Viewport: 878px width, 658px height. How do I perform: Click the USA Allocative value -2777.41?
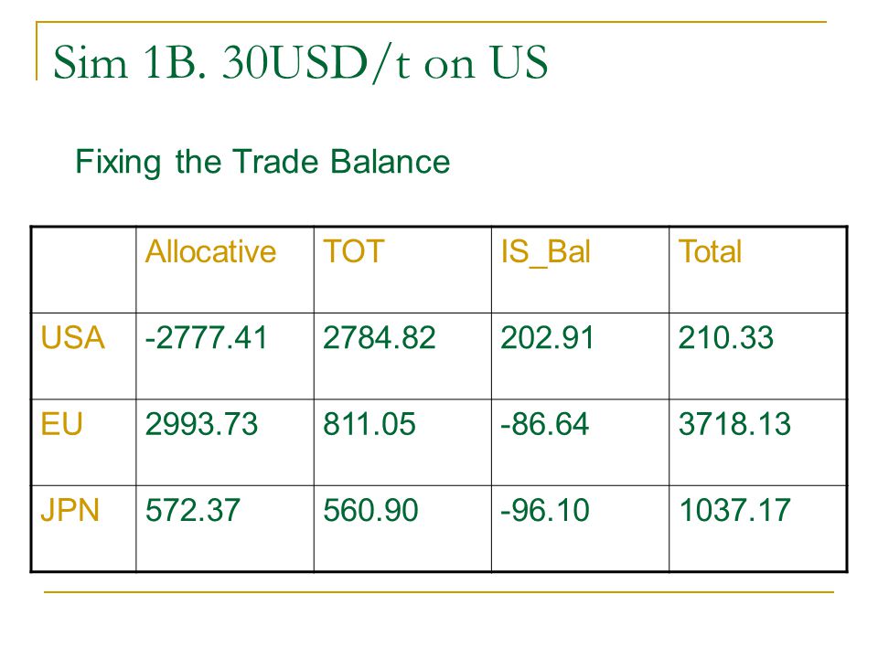(206, 338)
